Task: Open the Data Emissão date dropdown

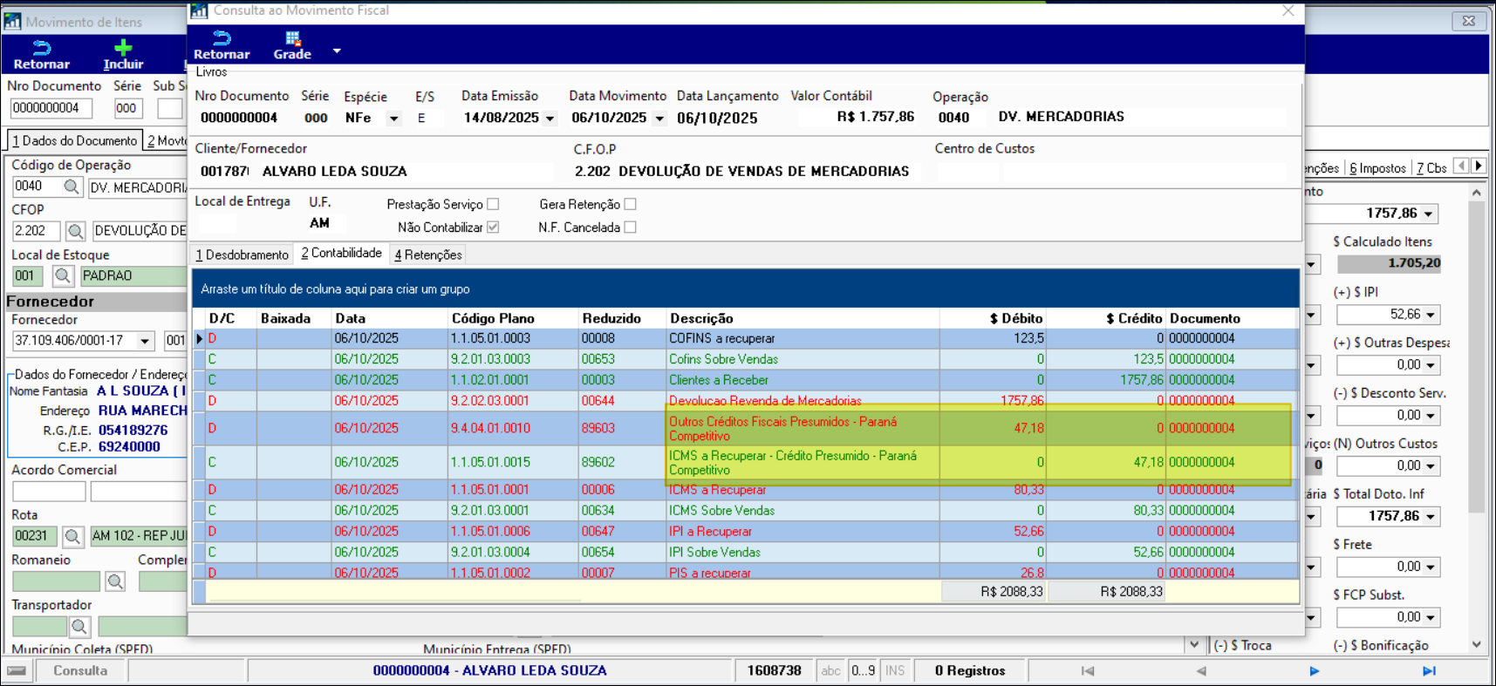Action: (550, 119)
